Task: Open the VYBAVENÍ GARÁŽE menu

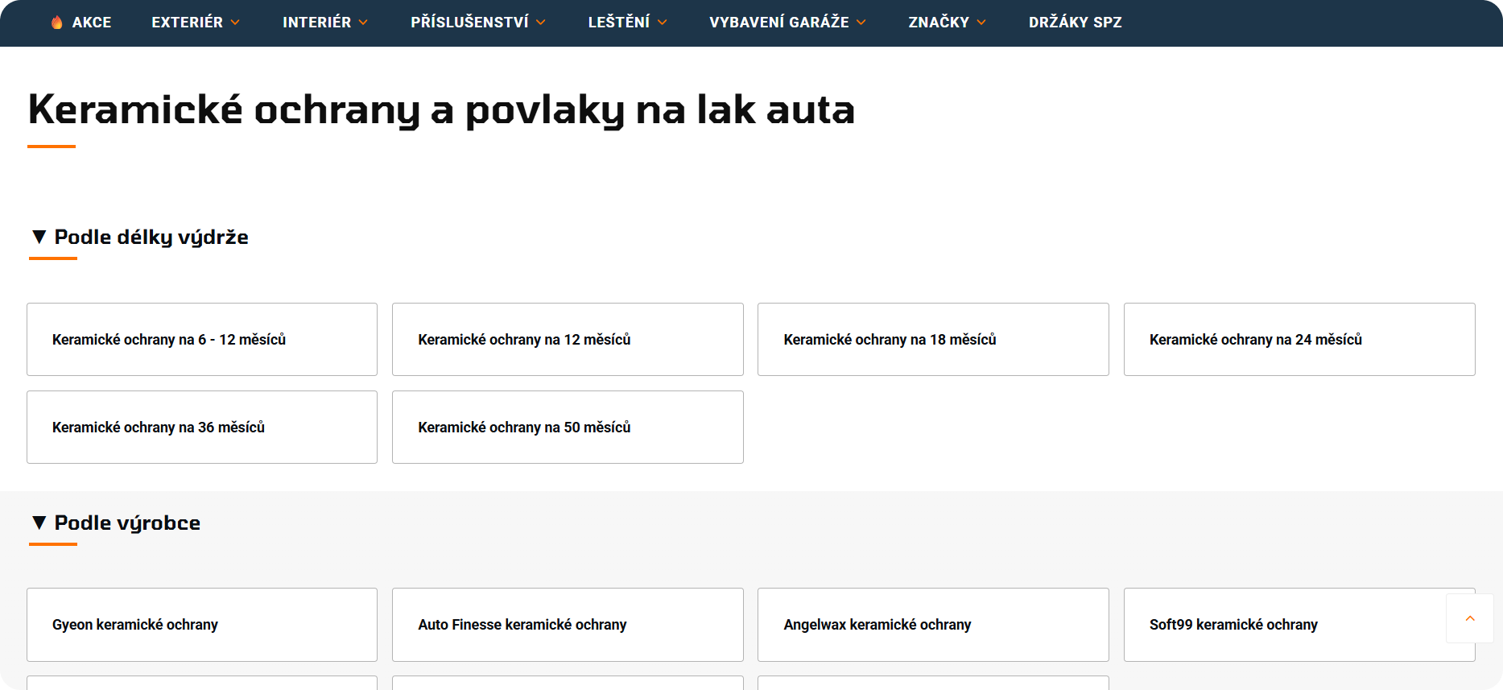Action: tap(778, 23)
